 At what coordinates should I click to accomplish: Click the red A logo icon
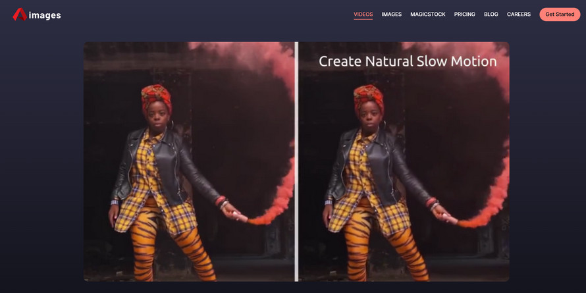20,14
